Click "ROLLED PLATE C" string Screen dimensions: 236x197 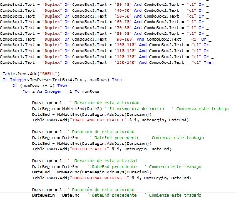coord(89,149)
